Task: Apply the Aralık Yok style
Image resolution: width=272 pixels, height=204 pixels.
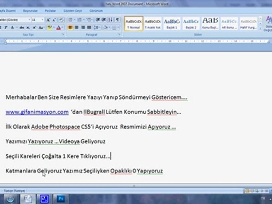Action: click(x=153, y=24)
